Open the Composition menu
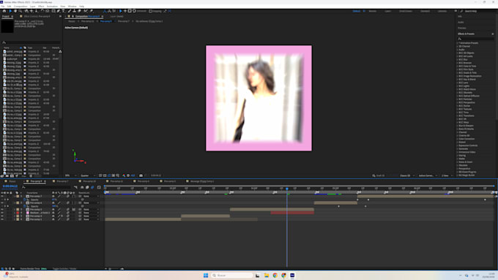Image resolution: width=498 pixels, height=280 pixels. [21, 7]
